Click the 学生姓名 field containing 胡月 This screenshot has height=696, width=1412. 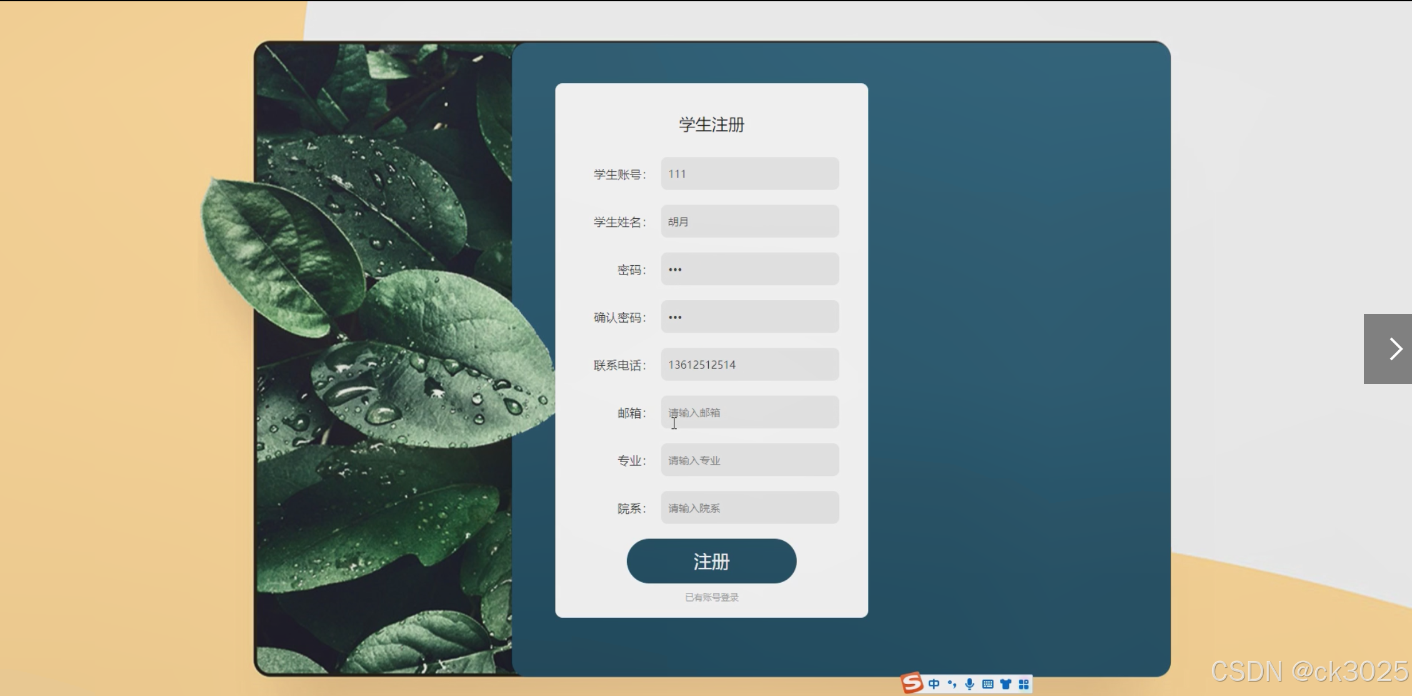(749, 221)
